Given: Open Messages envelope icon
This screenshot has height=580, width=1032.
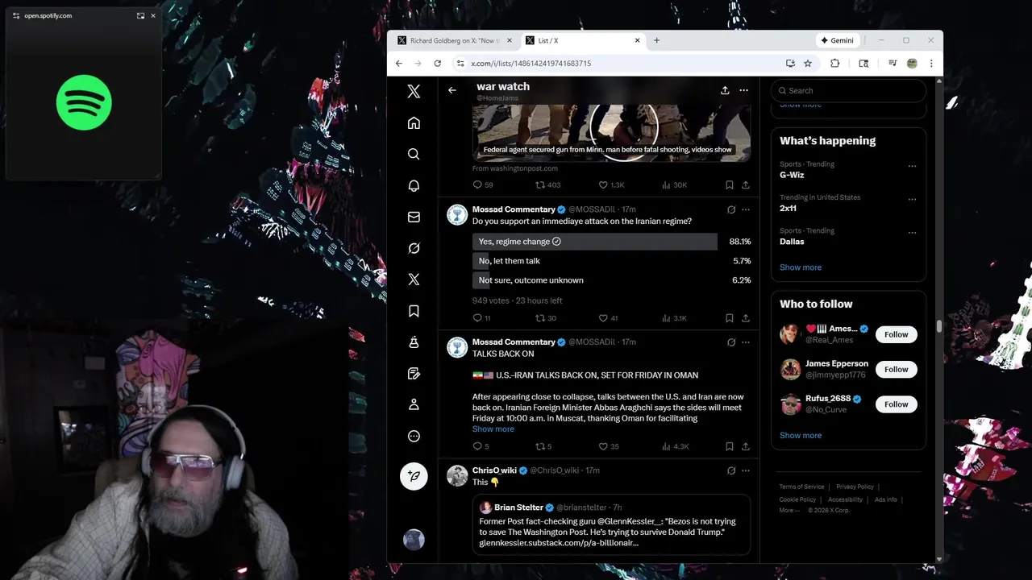Looking at the screenshot, I should coord(414,217).
